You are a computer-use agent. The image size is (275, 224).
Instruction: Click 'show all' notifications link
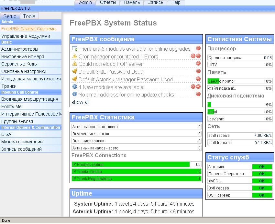click(80, 102)
